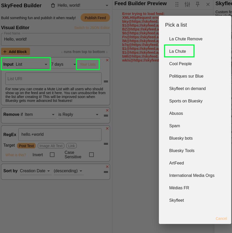Screen dimensions: 232x233
Task: Open the preview settings sliders icon
Action: [x=187, y=4]
